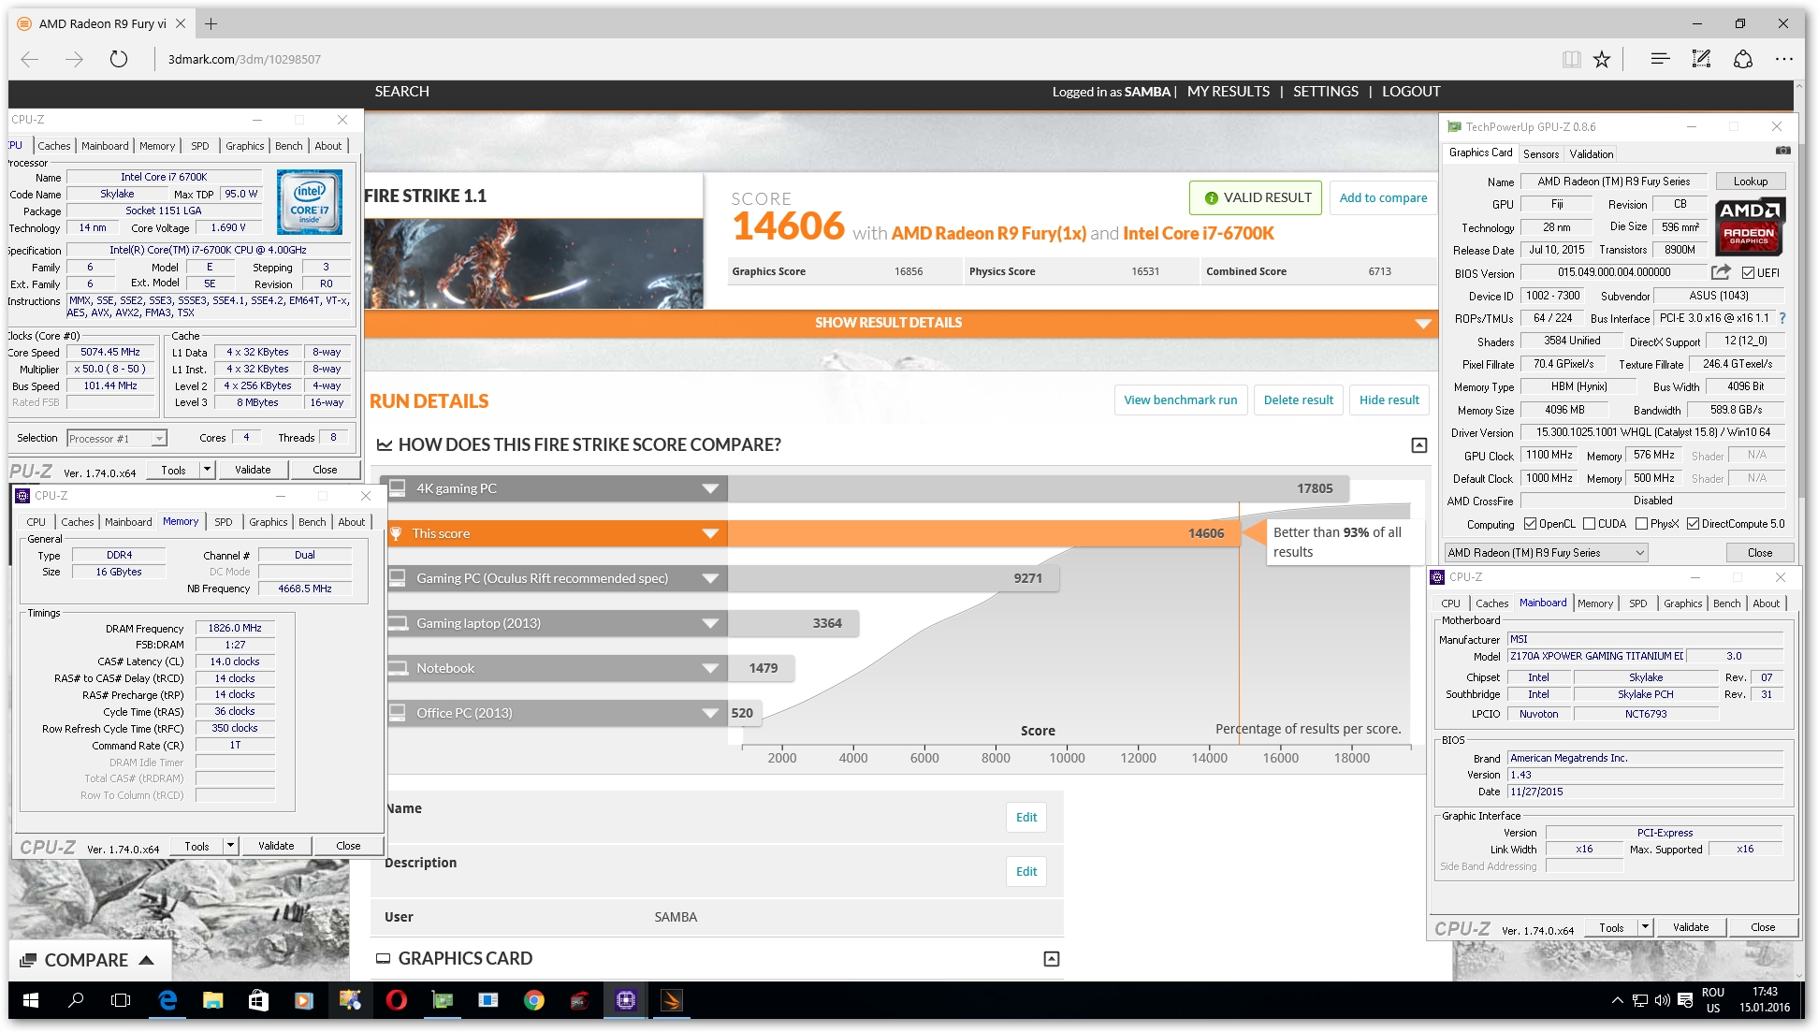Open the Windows Start menu
Image resolution: width=1818 pixels, height=1032 pixels.
(x=31, y=1000)
